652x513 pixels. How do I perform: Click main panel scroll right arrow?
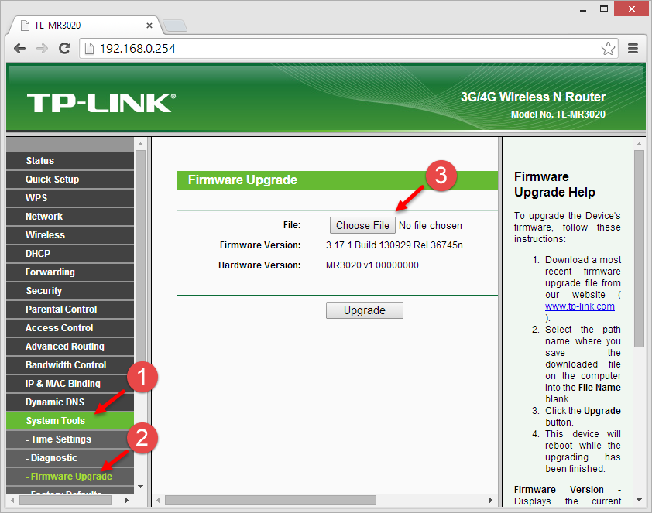pyautogui.click(x=491, y=501)
